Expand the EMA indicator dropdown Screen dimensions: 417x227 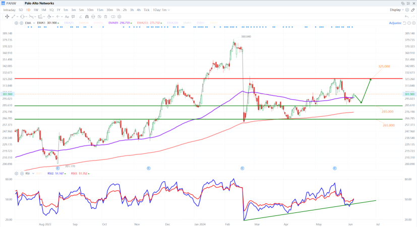pyautogui.click(x=34, y=23)
